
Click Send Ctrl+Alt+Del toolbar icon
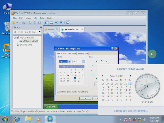(23, 23)
